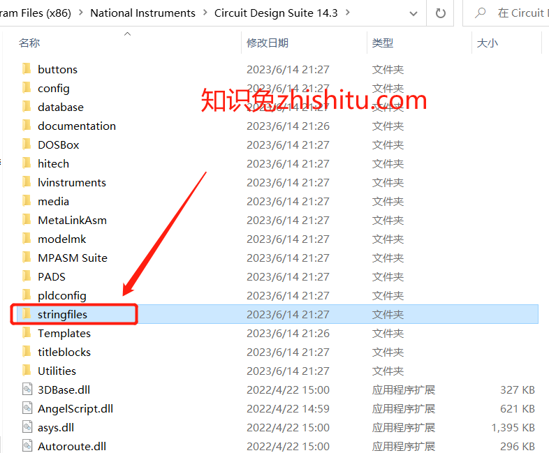Click the stringfiles folder icon

(x=27, y=314)
